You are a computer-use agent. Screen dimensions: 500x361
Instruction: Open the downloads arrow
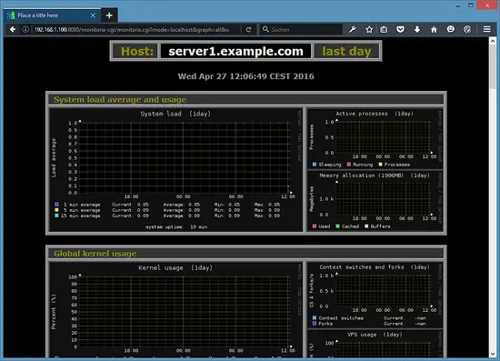417,30
